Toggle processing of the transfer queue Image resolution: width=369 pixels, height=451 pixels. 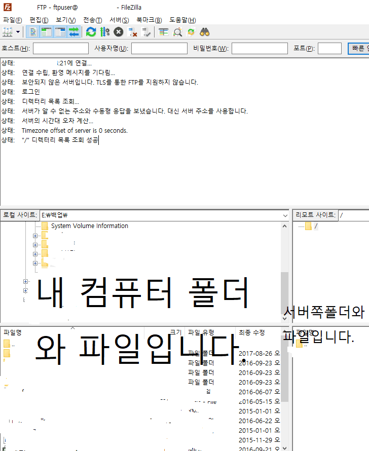click(105, 32)
